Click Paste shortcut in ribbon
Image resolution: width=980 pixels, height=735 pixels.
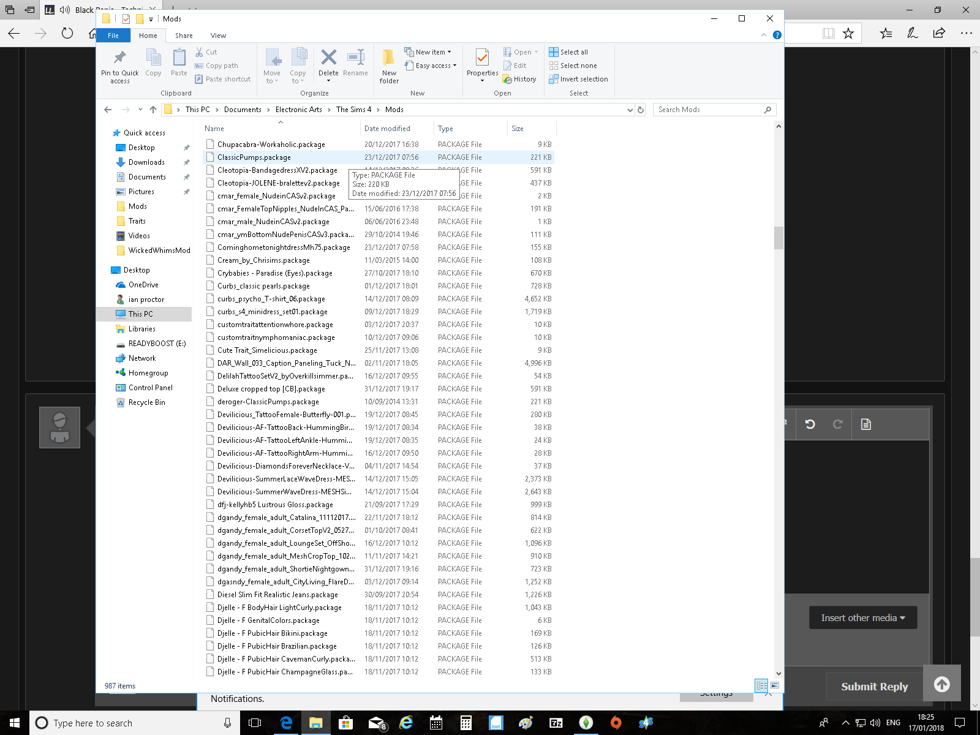point(223,79)
